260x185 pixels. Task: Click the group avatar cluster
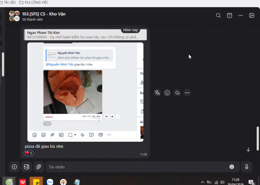click(14, 16)
